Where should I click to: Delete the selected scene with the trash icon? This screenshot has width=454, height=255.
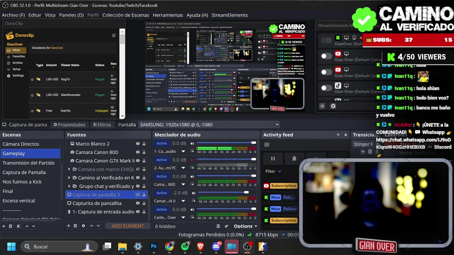pos(11,226)
